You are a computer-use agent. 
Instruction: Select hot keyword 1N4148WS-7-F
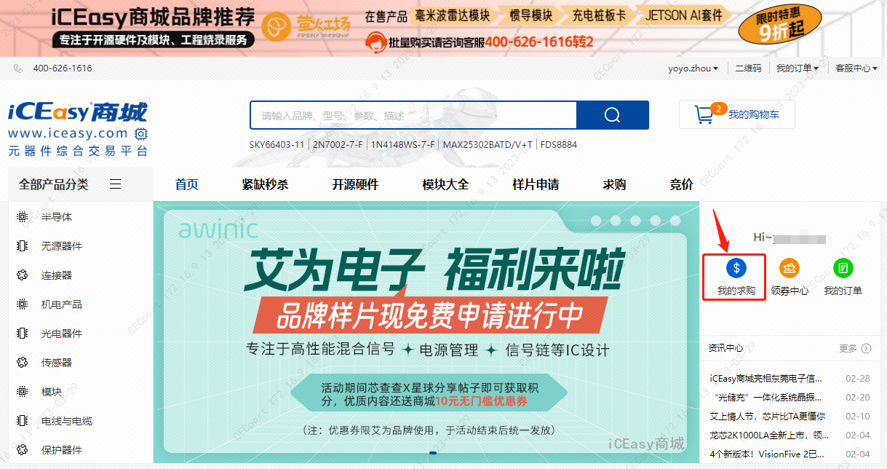402,145
